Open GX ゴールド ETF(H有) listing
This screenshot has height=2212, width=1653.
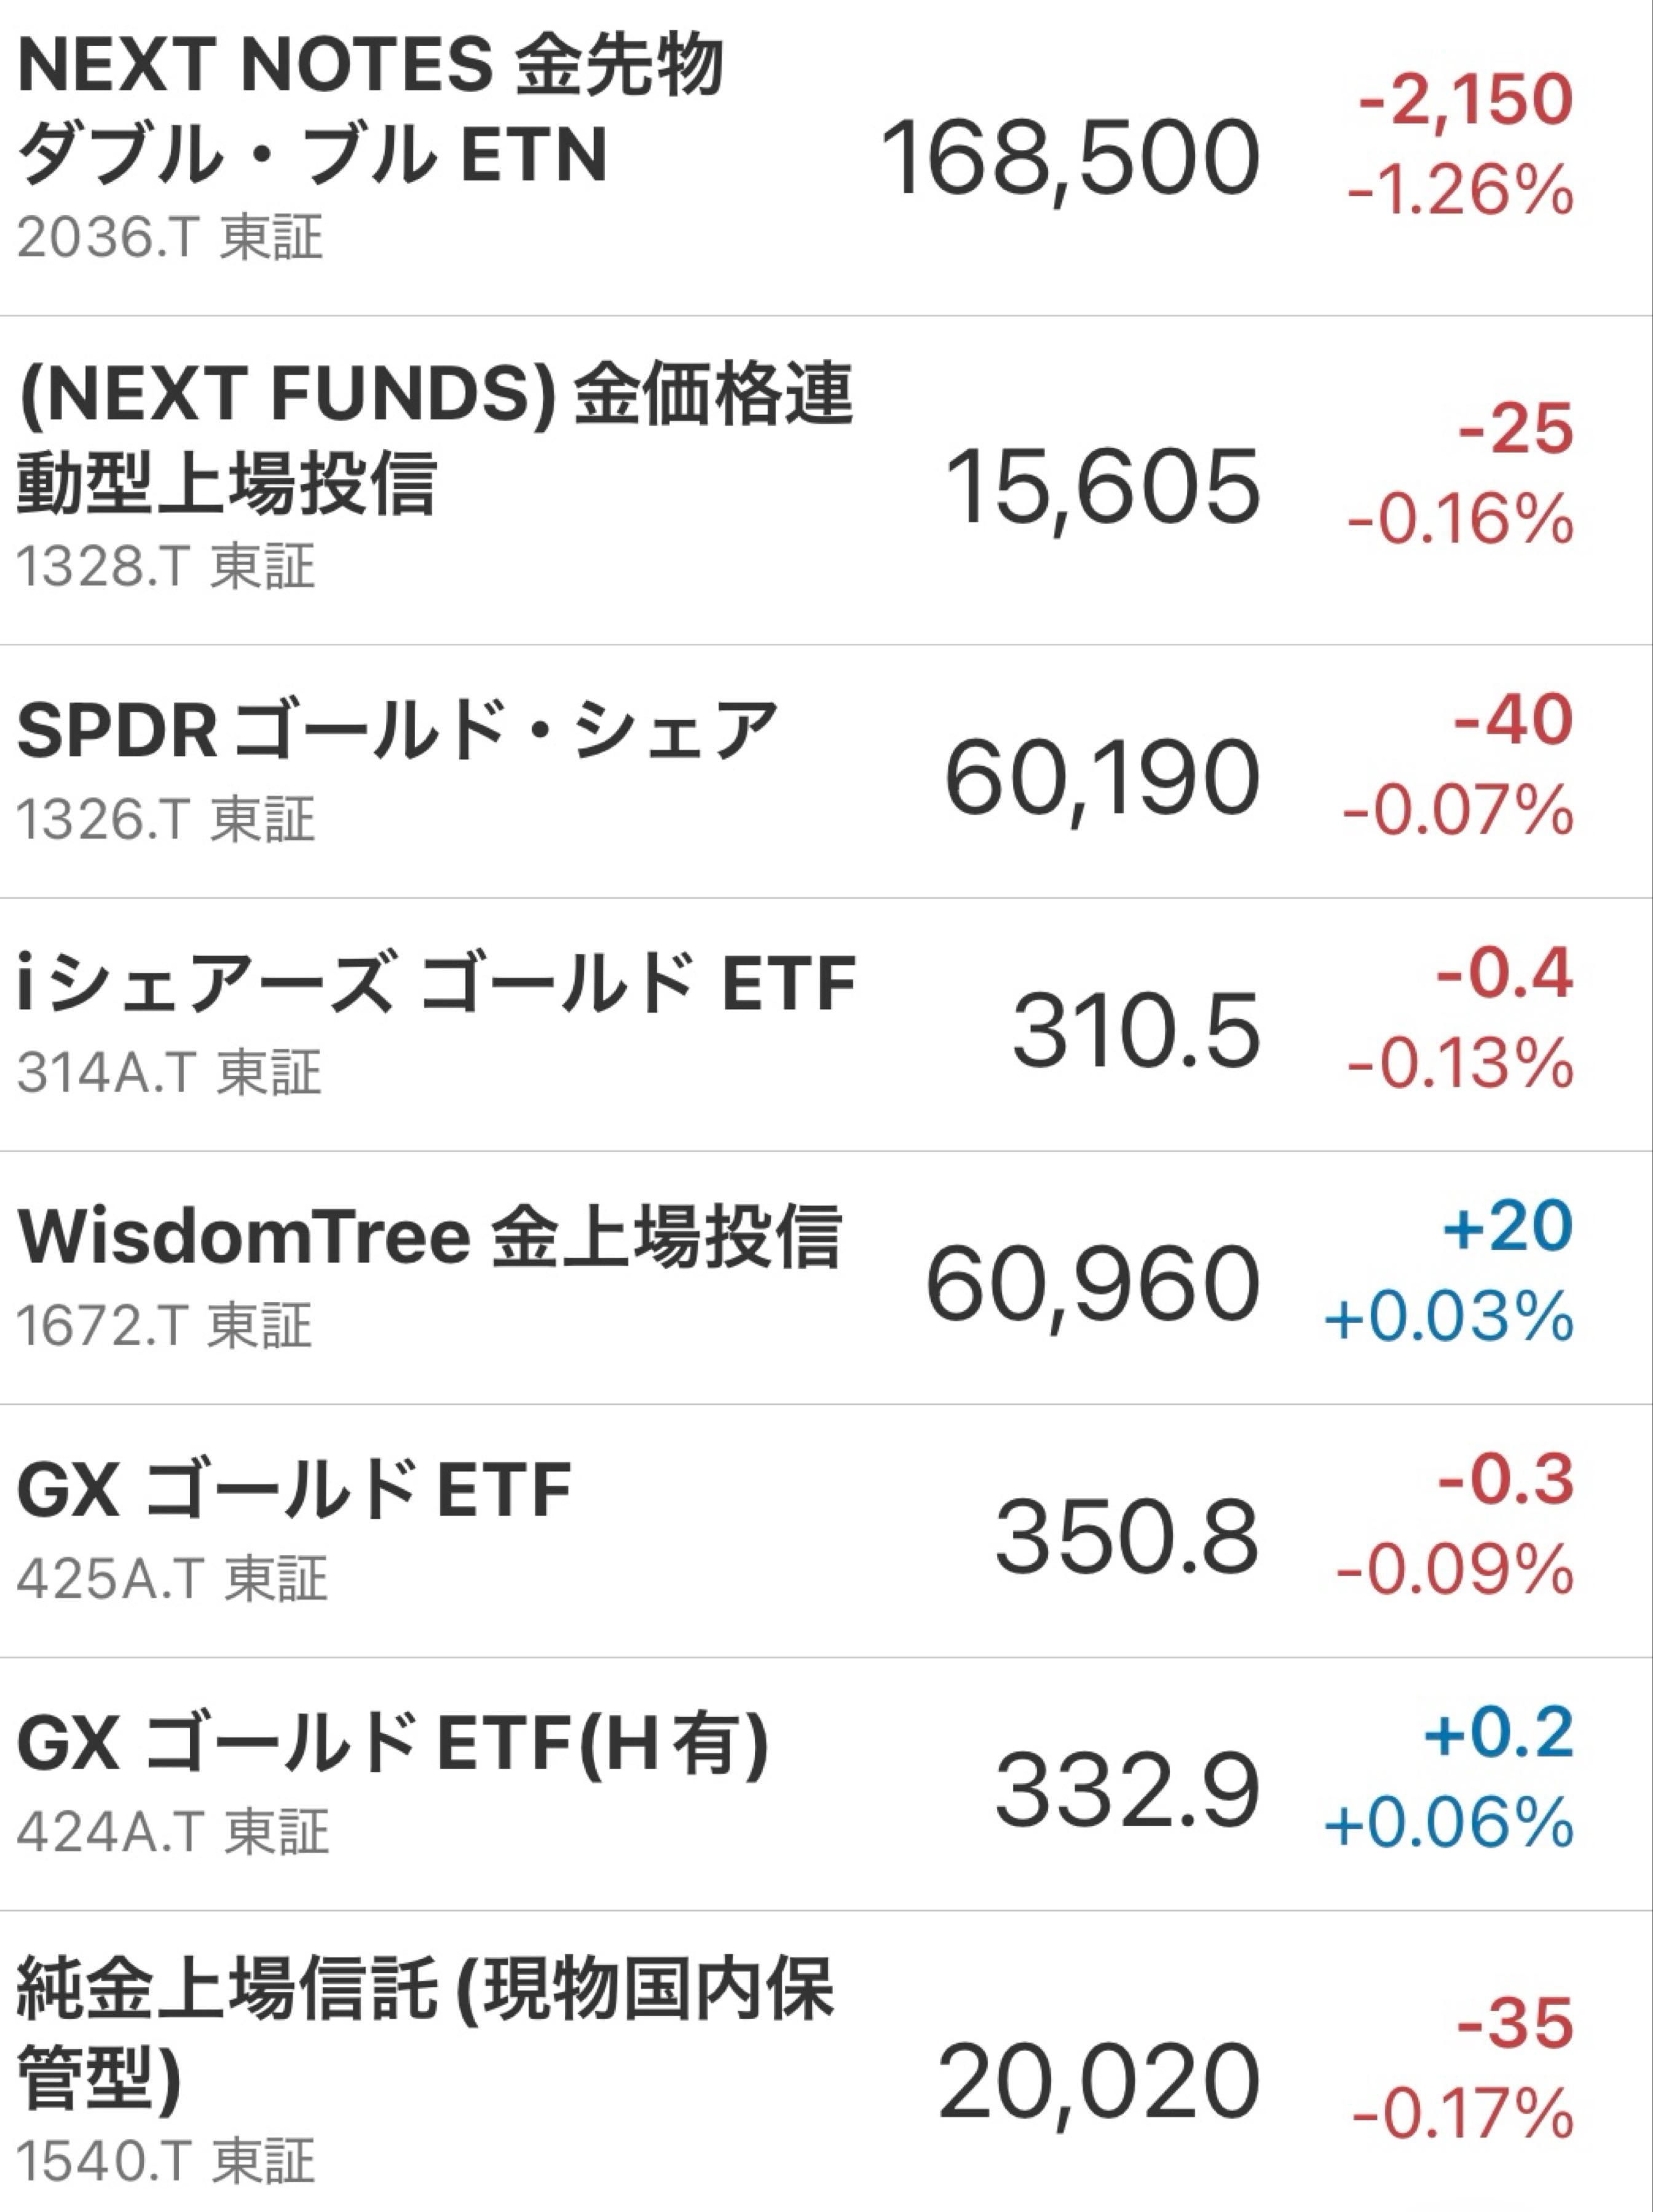click(392, 1744)
